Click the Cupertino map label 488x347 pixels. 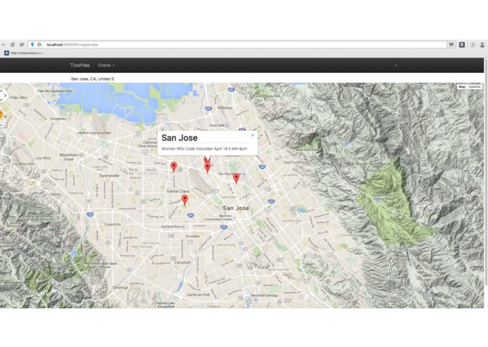tap(112, 224)
